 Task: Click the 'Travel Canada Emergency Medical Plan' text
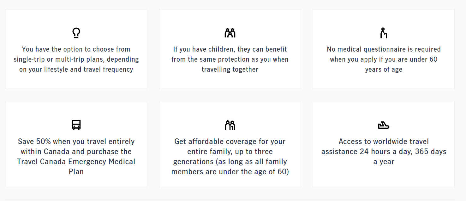coord(76,167)
